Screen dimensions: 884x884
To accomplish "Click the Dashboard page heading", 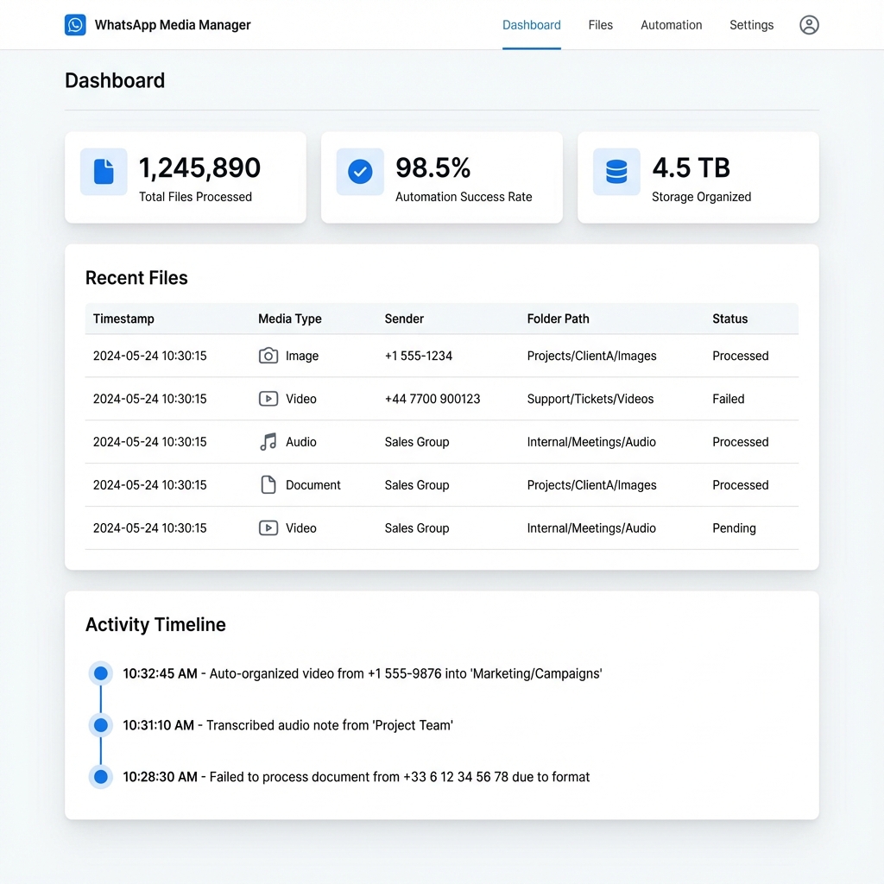I will (115, 80).
